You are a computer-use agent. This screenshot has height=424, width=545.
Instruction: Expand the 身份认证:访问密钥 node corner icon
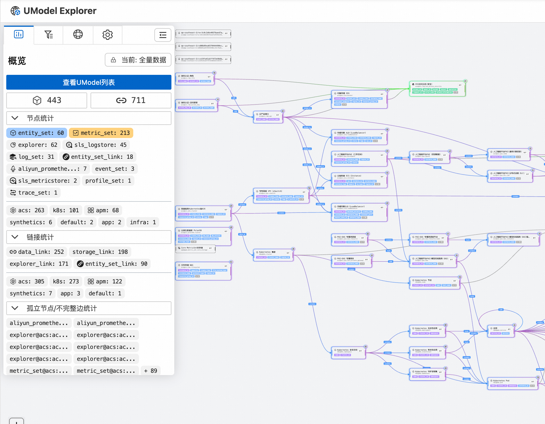pos(218,100)
